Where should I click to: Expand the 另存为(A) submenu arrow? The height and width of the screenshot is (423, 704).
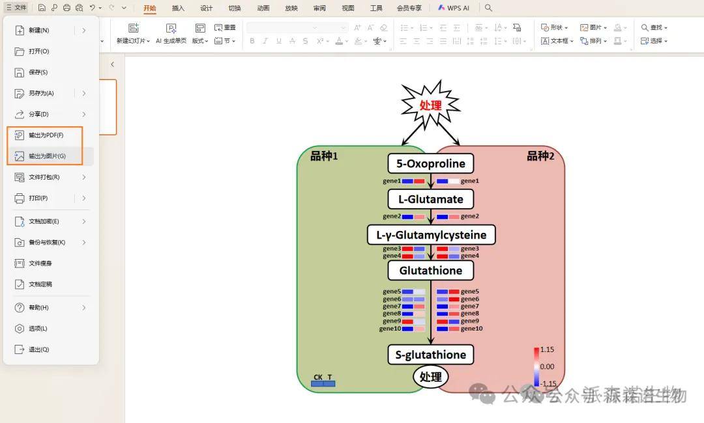[x=84, y=93]
